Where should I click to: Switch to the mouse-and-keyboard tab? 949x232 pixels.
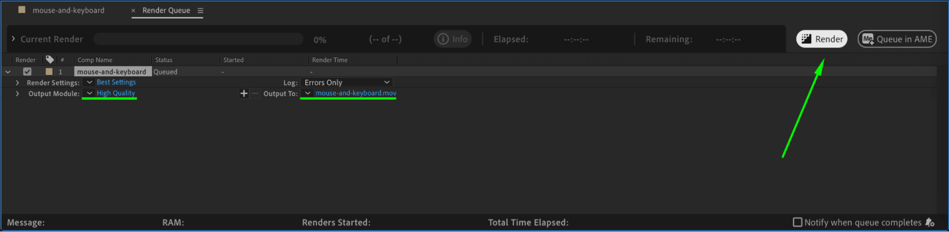(68, 10)
